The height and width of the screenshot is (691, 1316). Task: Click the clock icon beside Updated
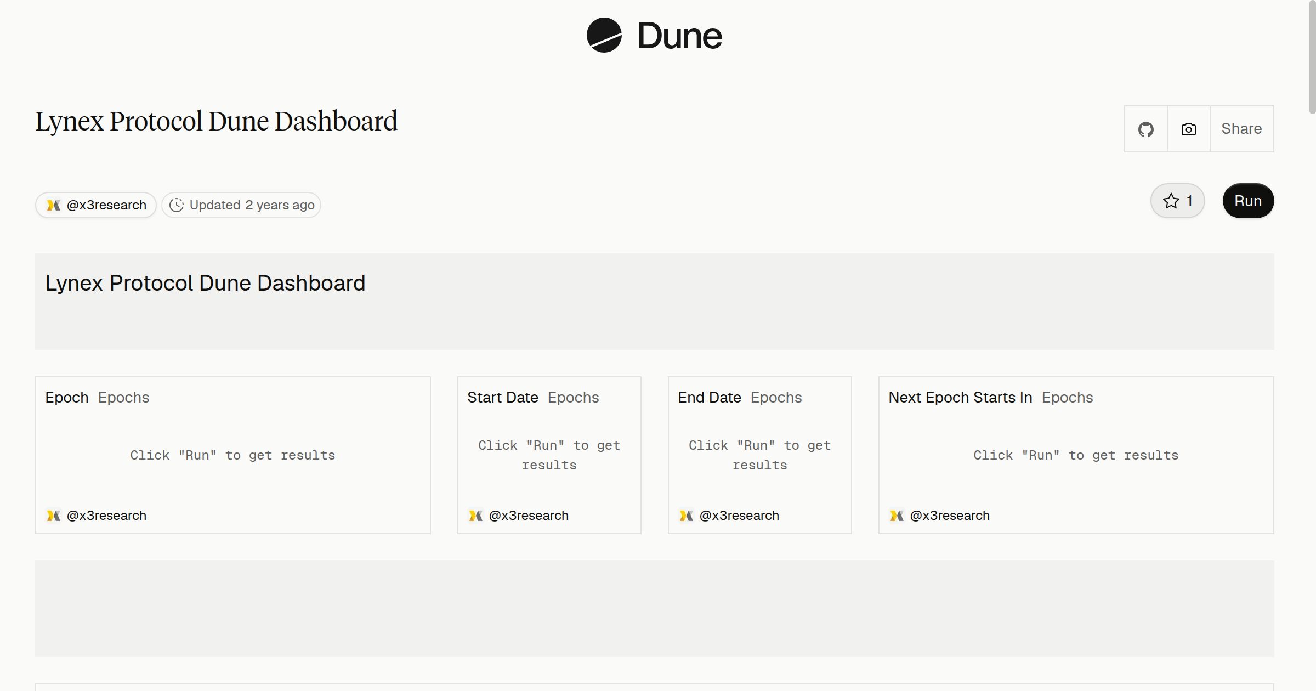(177, 205)
